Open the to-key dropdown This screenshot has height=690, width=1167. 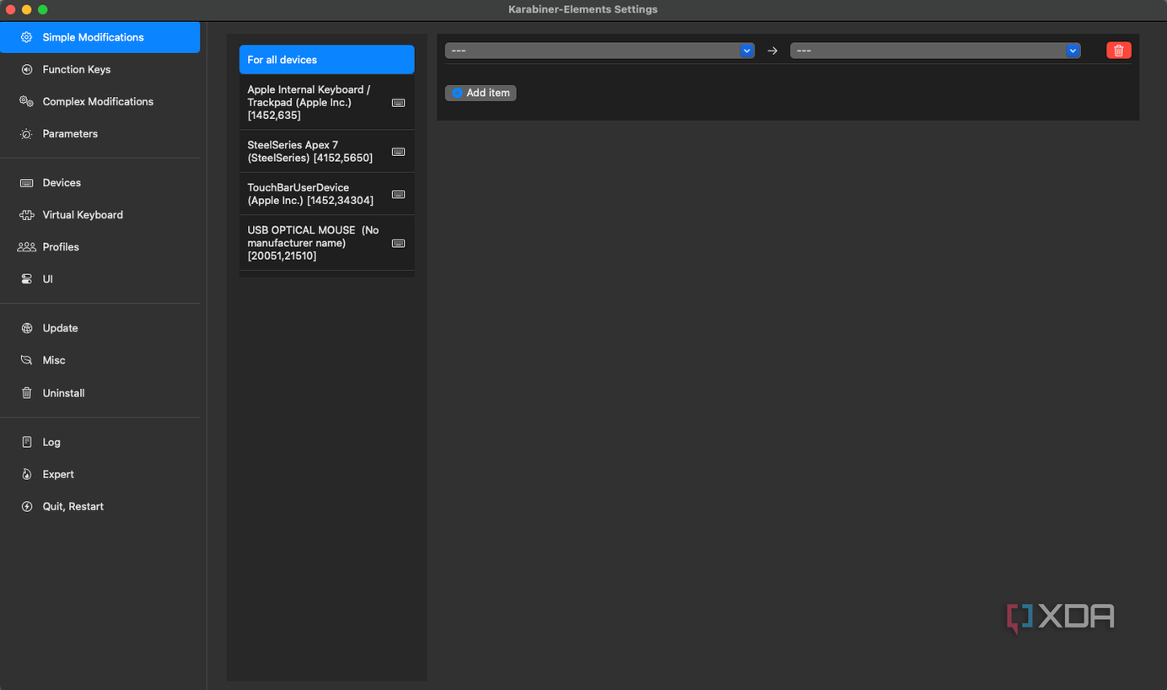(x=935, y=51)
